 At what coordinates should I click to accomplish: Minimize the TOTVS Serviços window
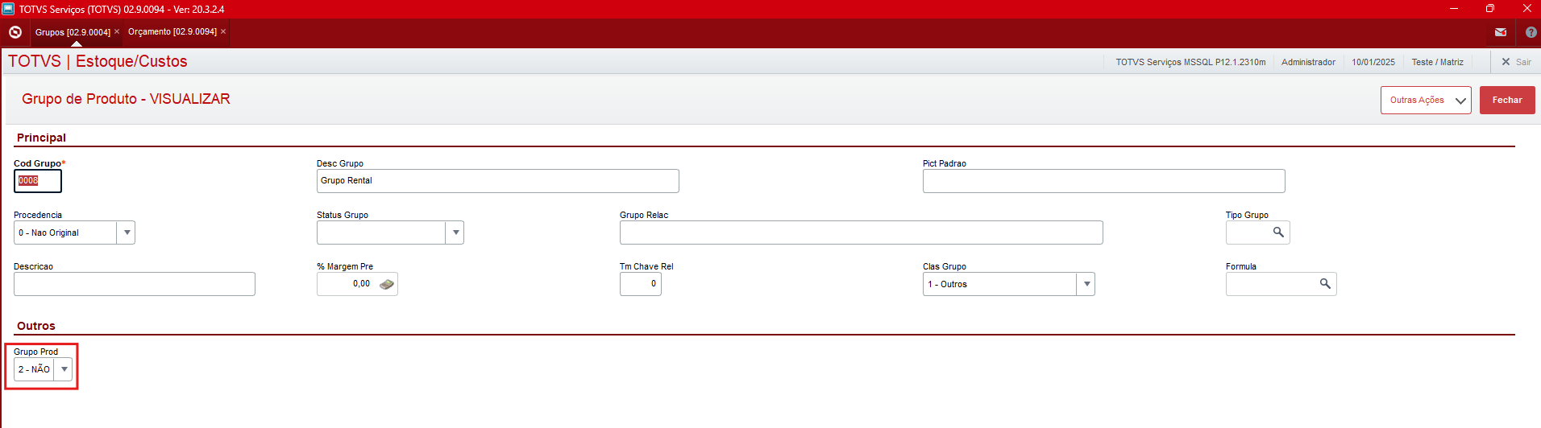(1454, 9)
